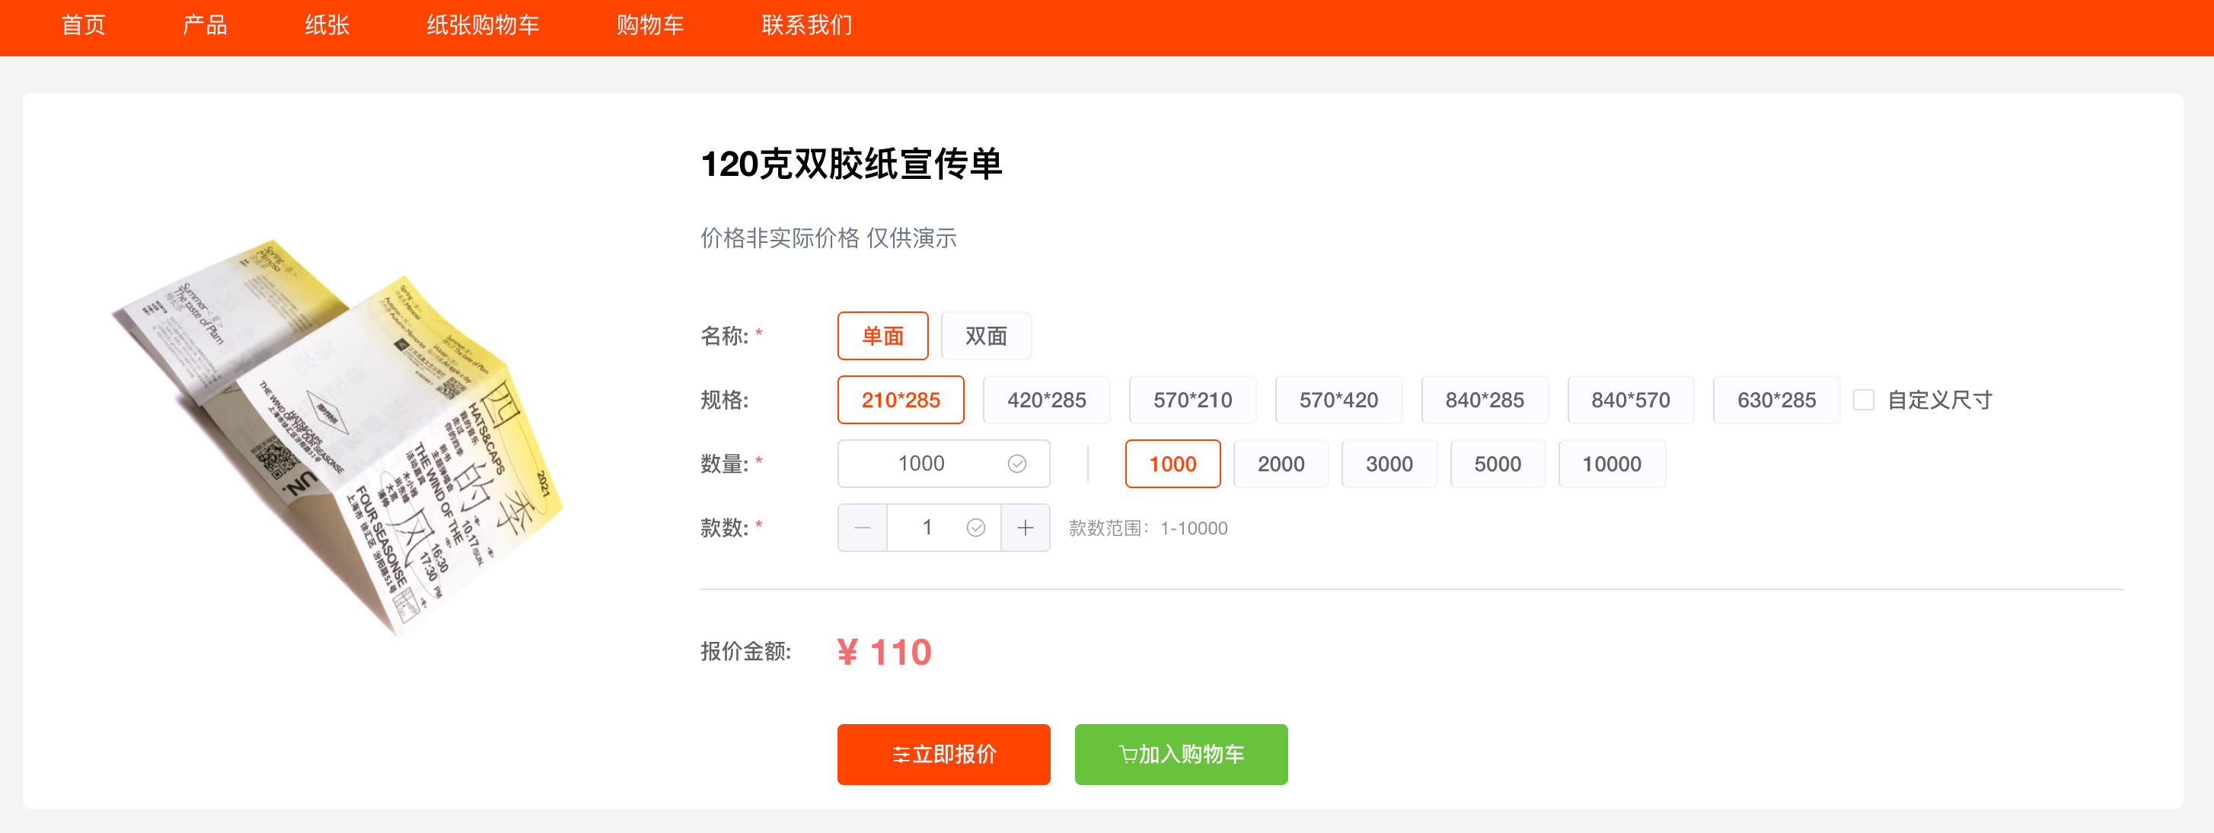This screenshot has width=2214, height=833.
Task: Focus the 数量 input showing 1000
Action: [x=920, y=464]
